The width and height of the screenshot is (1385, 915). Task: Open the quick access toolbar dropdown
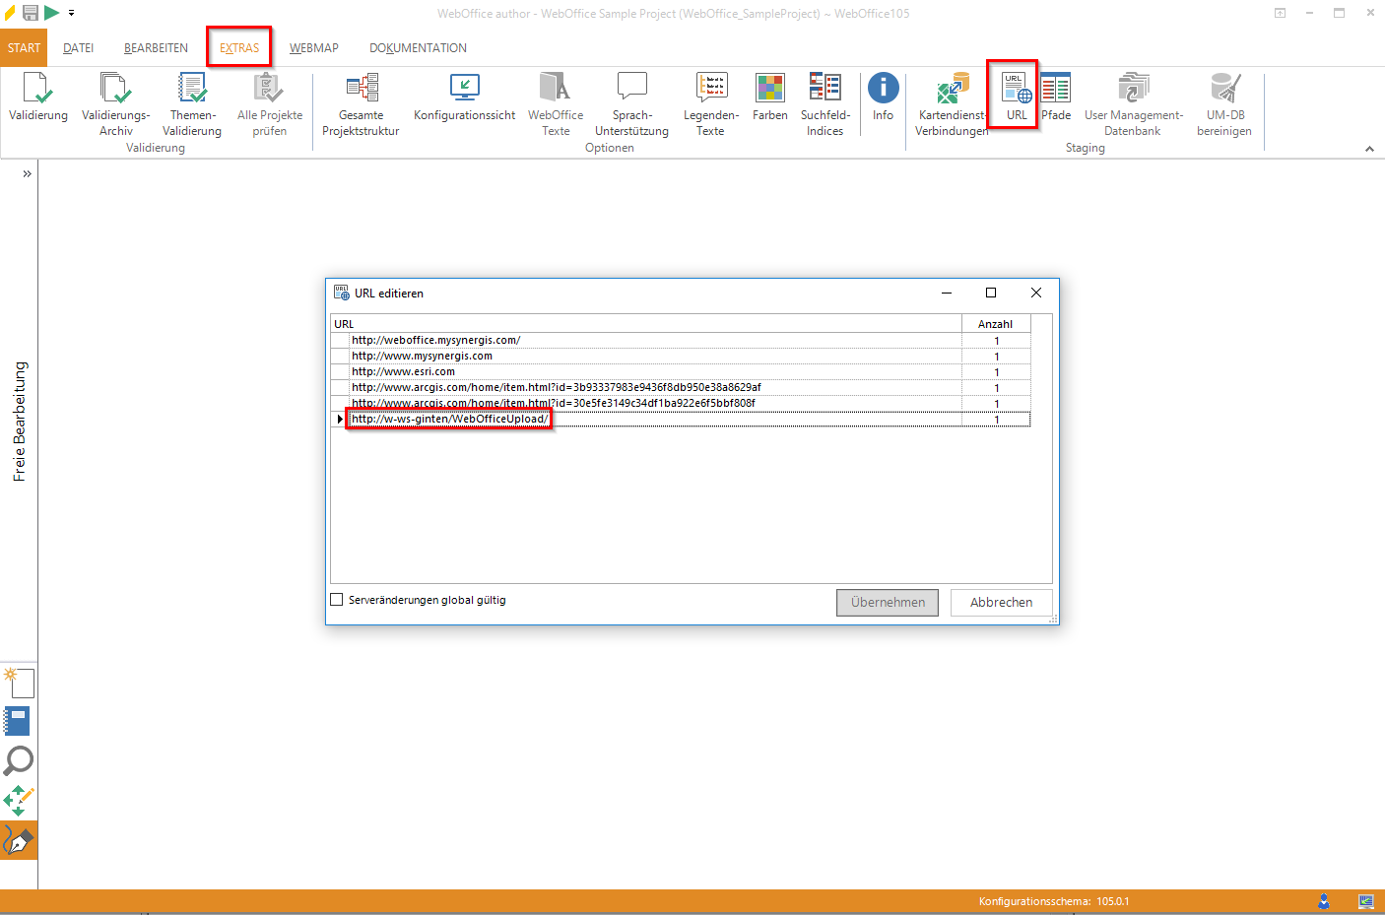(x=72, y=14)
